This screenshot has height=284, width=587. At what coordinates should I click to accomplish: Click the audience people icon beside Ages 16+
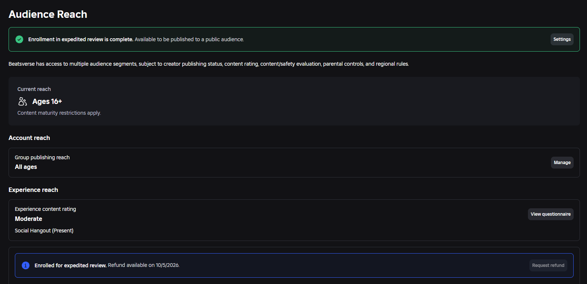(x=23, y=101)
